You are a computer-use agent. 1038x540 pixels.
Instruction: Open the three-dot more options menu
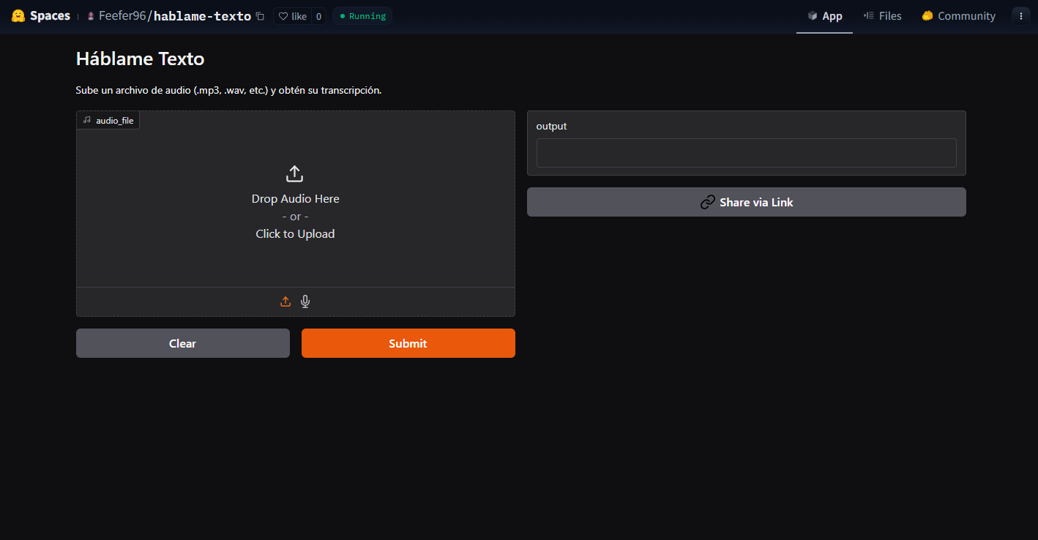[x=1021, y=16]
